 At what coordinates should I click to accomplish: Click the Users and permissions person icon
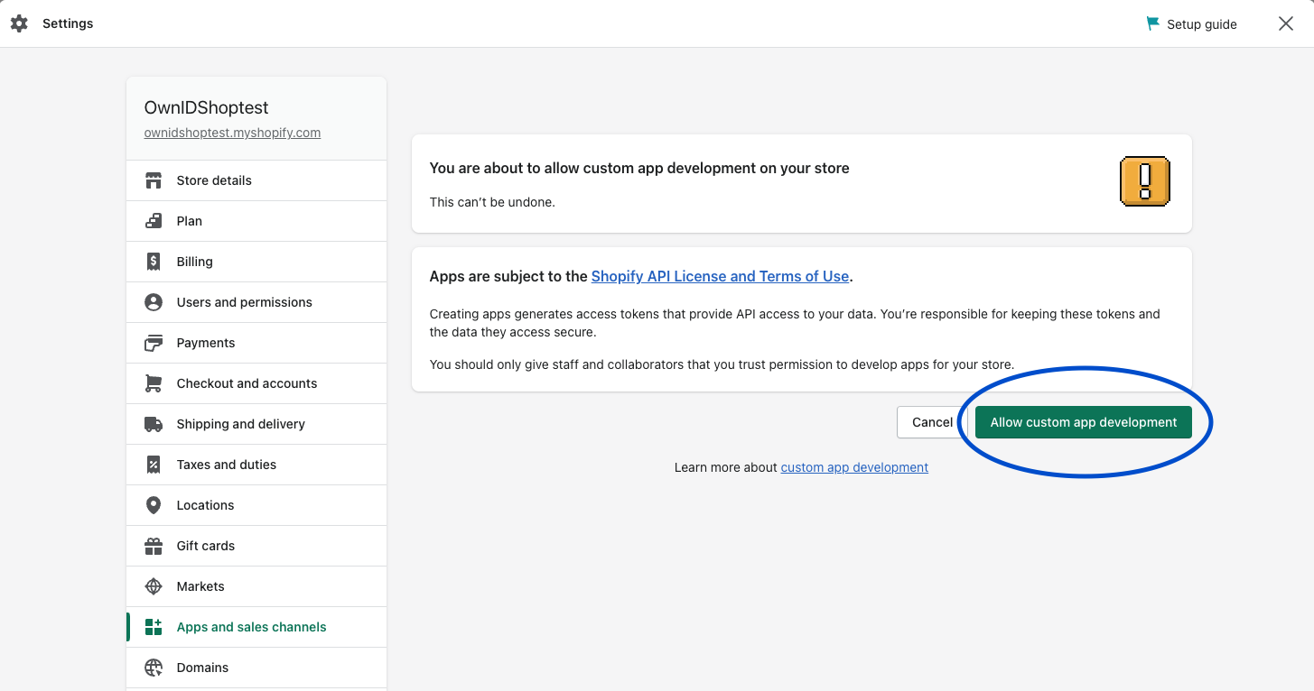click(153, 301)
